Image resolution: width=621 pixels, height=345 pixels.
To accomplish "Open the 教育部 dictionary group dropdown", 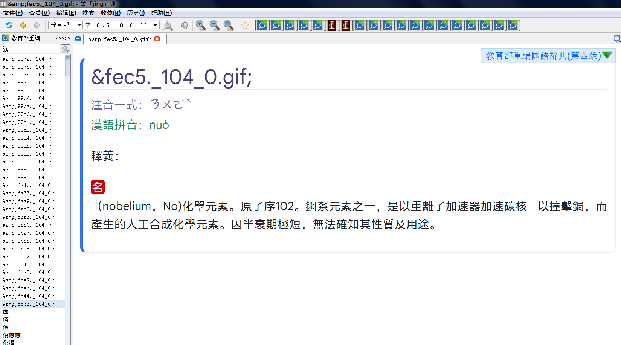I will [x=79, y=25].
